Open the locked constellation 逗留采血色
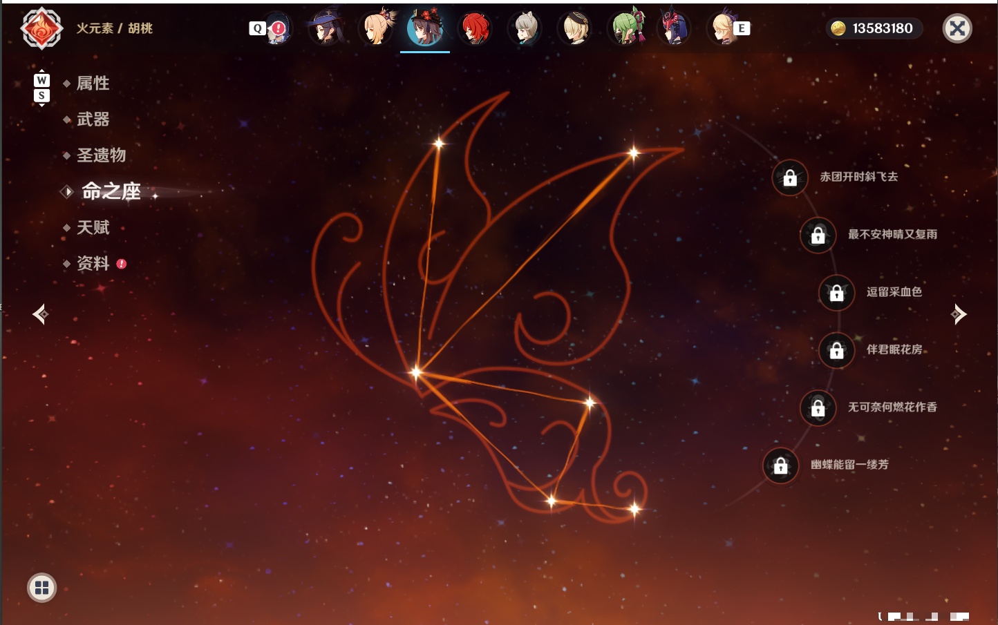Image resolution: width=998 pixels, height=625 pixels. click(837, 292)
